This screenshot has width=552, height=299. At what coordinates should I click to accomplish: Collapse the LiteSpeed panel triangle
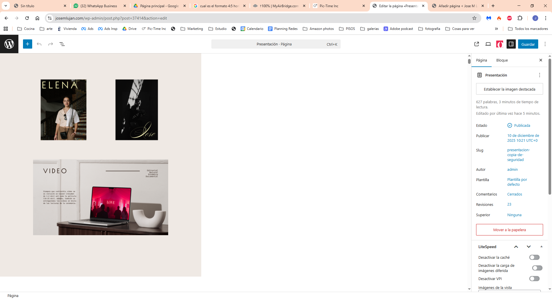click(x=541, y=247)
